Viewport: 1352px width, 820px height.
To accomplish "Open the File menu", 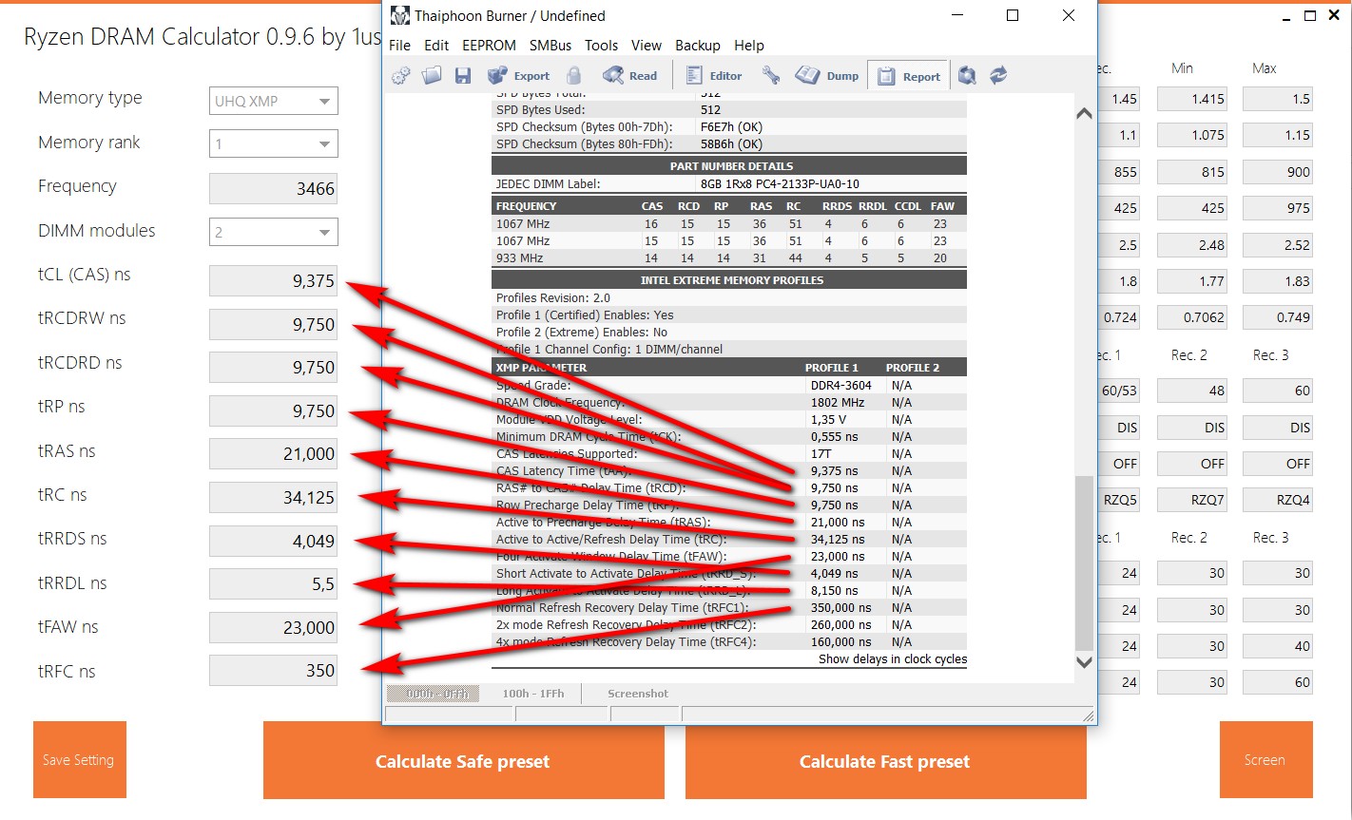I will click(x=400, y=46).
